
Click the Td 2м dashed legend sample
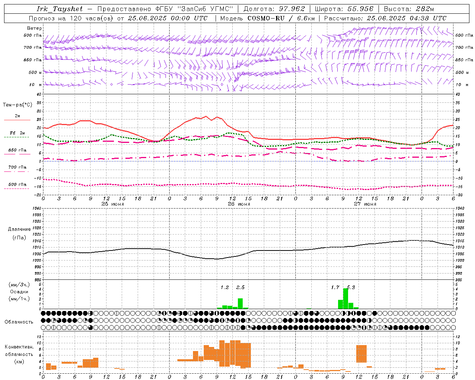16,137
